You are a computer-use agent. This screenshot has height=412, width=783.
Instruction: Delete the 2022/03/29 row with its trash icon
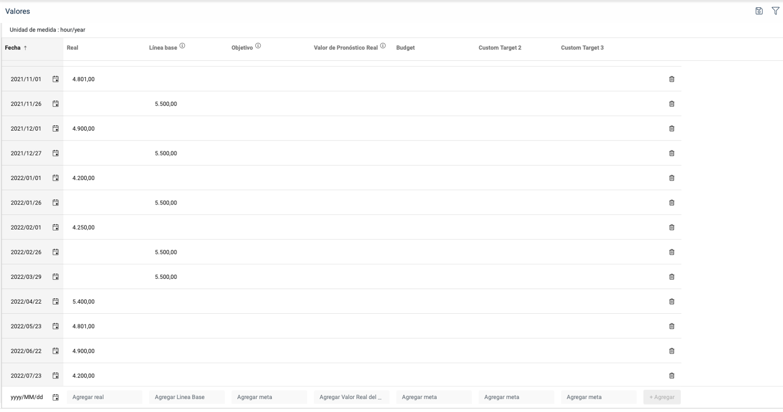(x=672, y=277)
